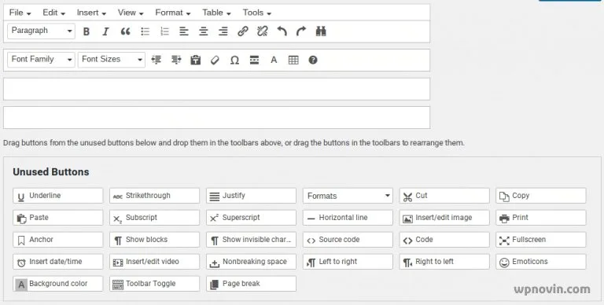Select the Show blocks button
Image resolution: width=604 pixels, height=305 pixels.
coord(154,240)
